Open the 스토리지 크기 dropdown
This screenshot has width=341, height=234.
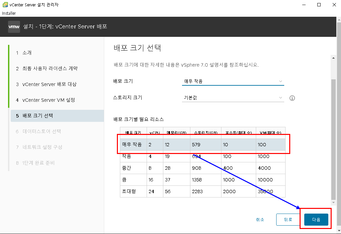[233, 98]
